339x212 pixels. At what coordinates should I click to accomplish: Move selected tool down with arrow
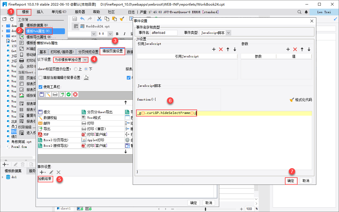[126, 152]
